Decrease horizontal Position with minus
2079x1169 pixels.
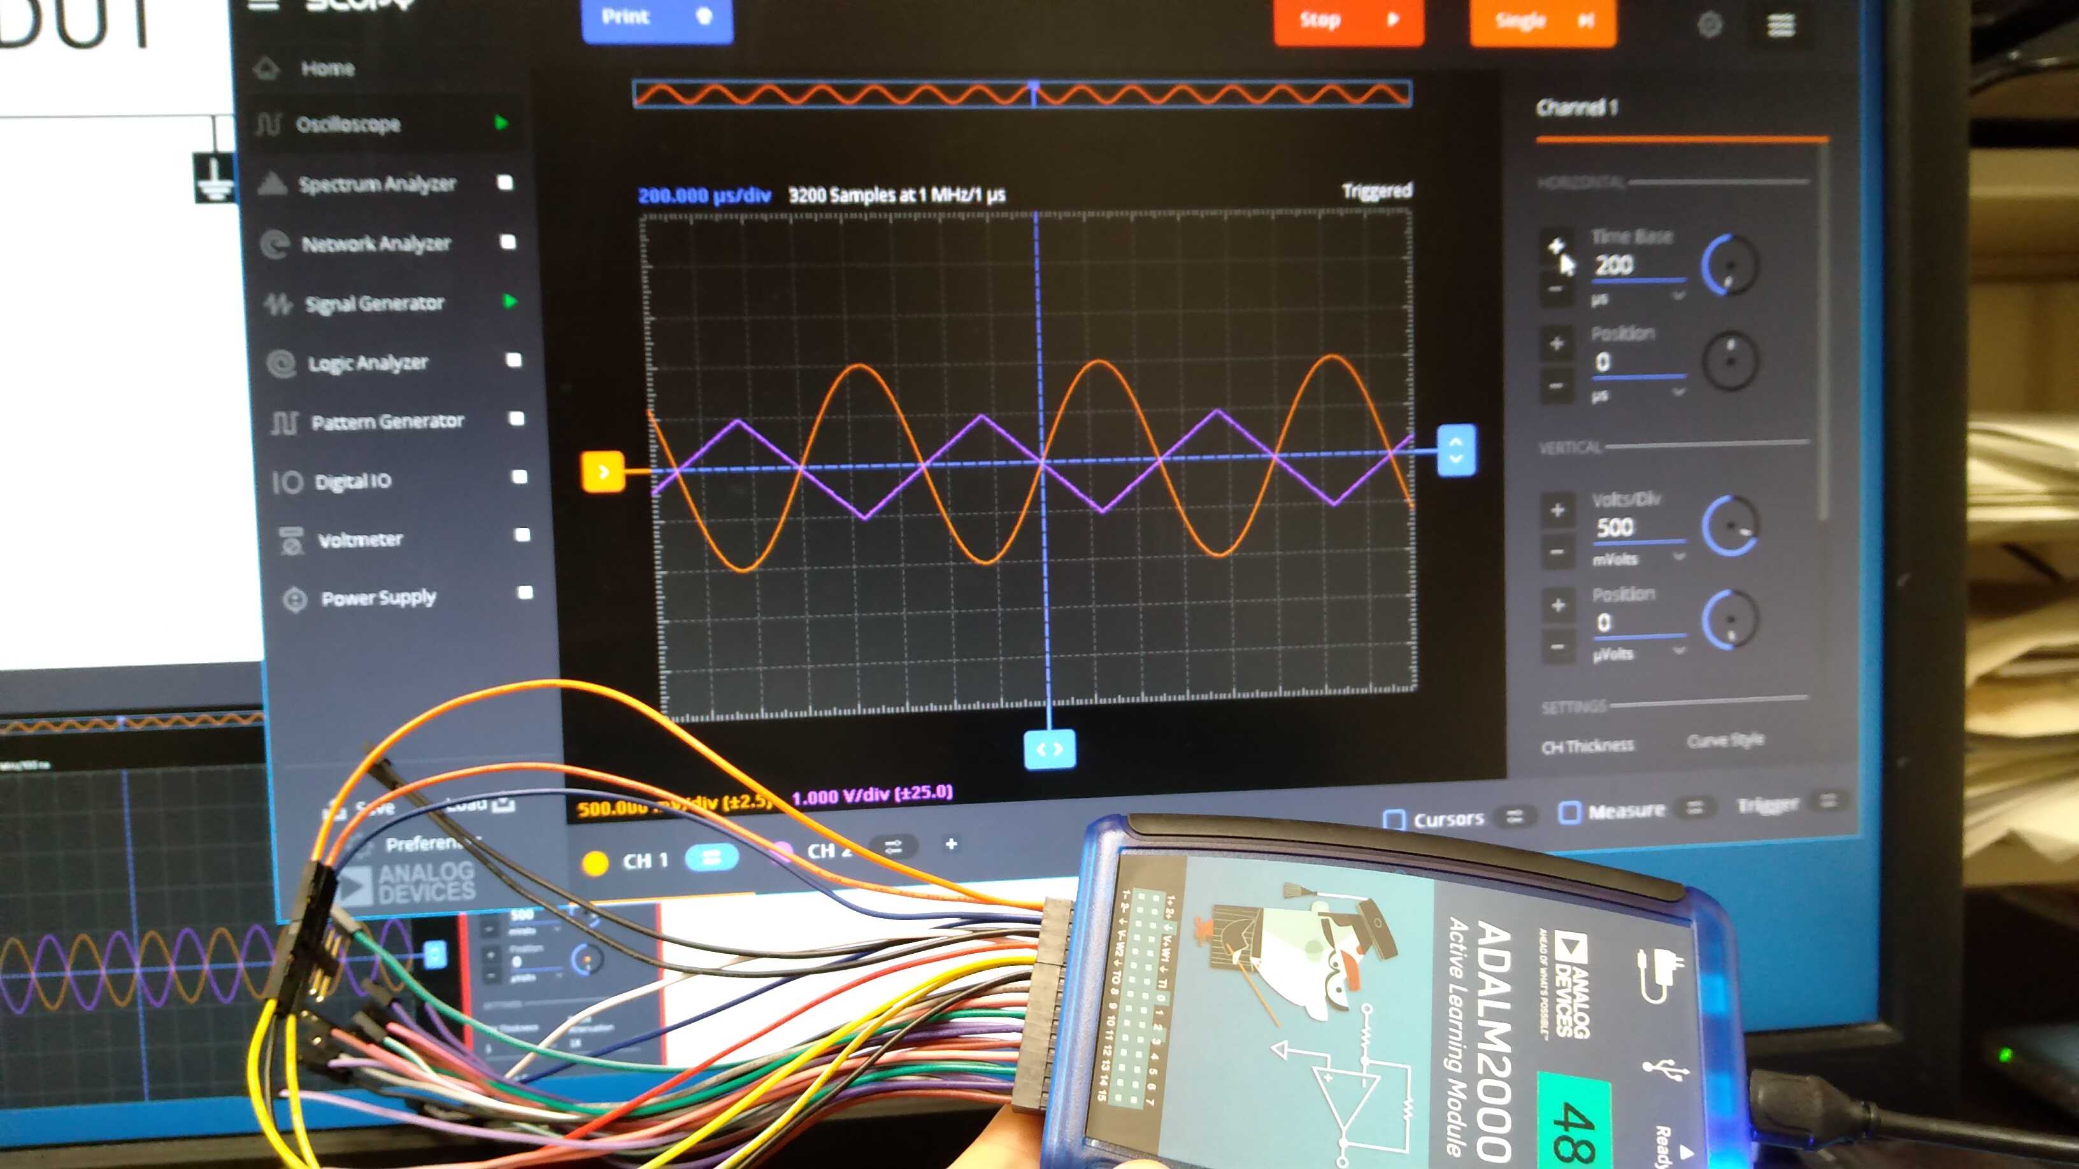point(1557,386)
